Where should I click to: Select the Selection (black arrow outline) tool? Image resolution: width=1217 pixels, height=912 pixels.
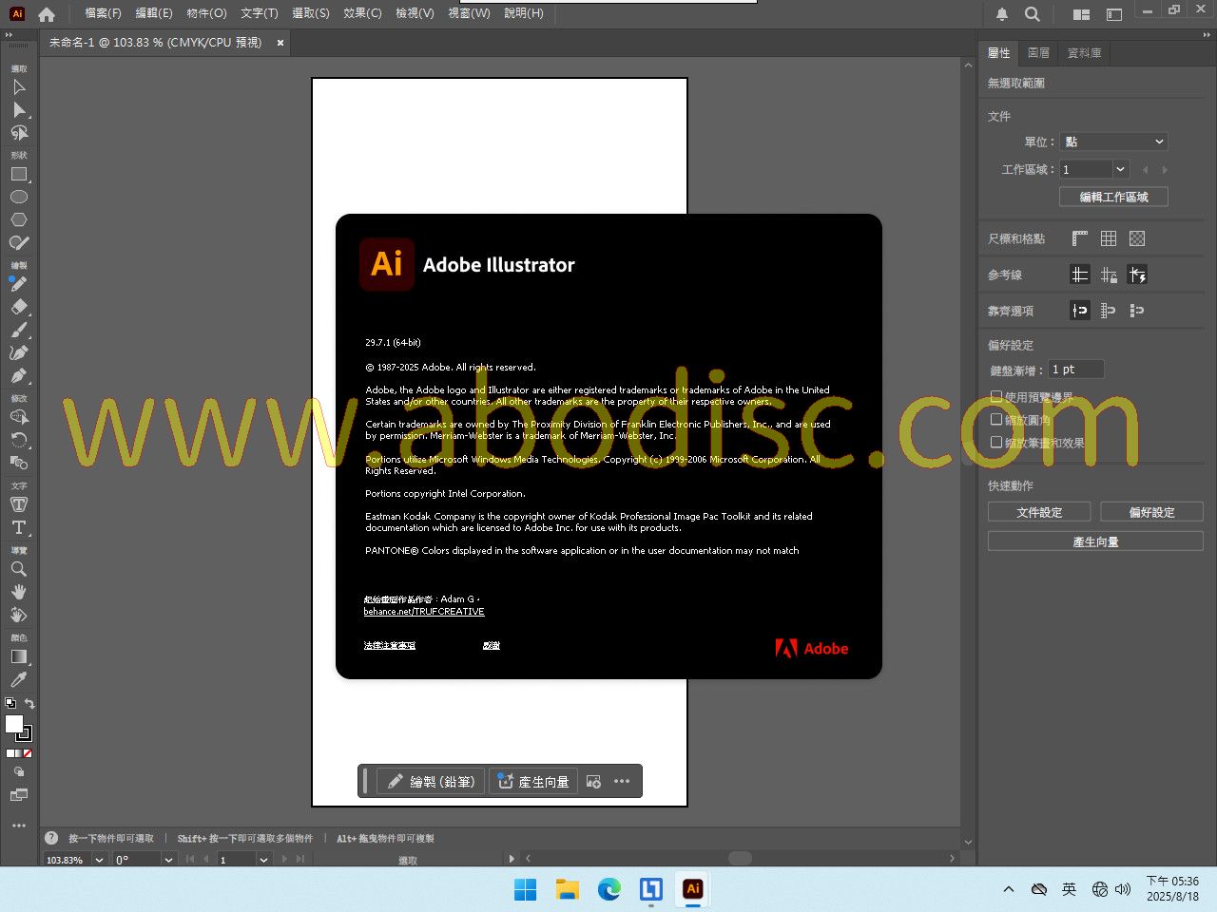[x=18, y=87]
